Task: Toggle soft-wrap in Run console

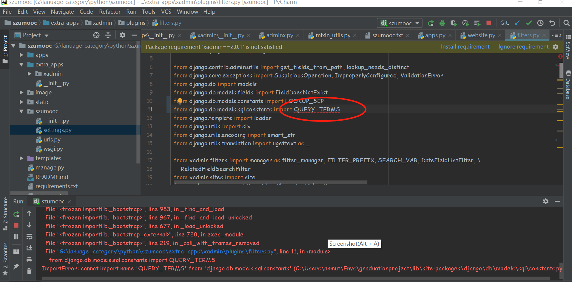Action: (x=29, y=237)
